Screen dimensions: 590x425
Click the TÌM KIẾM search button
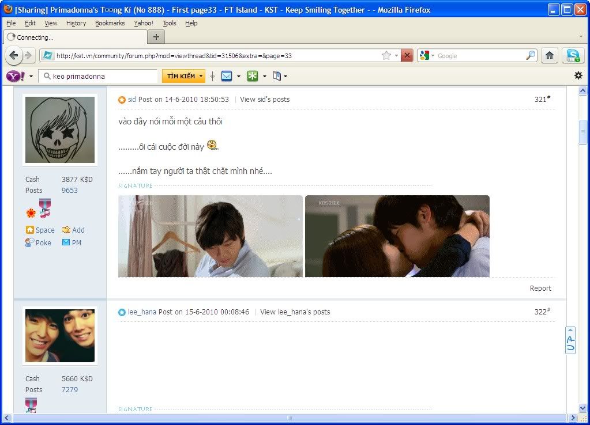pos(181,76)
